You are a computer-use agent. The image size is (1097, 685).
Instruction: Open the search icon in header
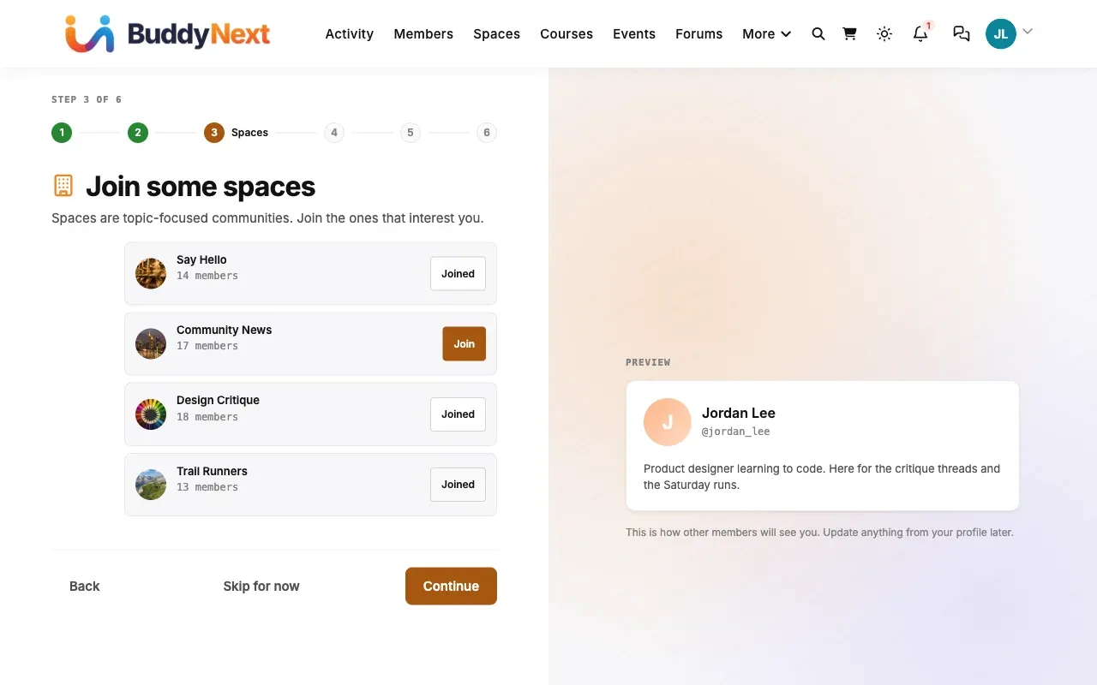click(x=818, y=34)
